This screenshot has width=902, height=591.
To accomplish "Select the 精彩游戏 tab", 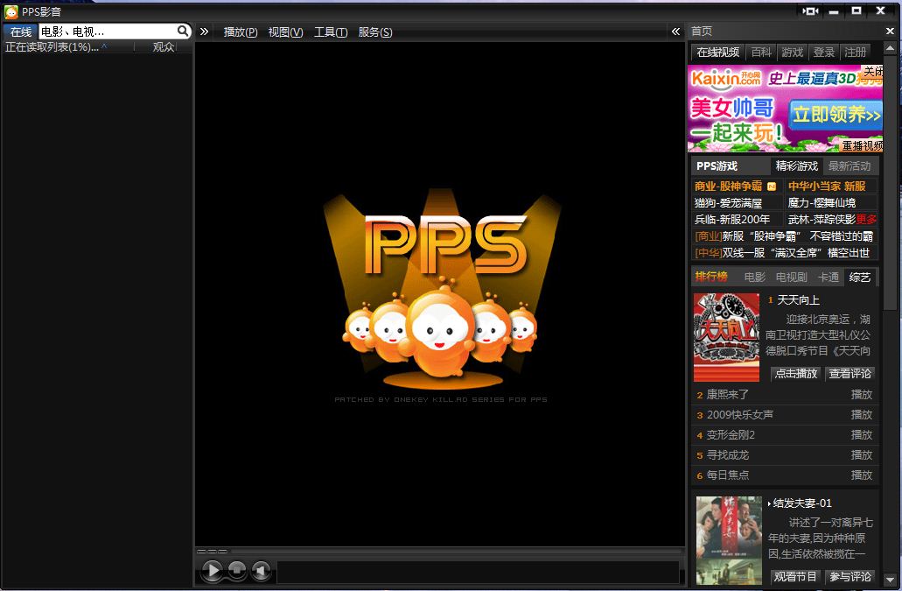I will 797,166.
